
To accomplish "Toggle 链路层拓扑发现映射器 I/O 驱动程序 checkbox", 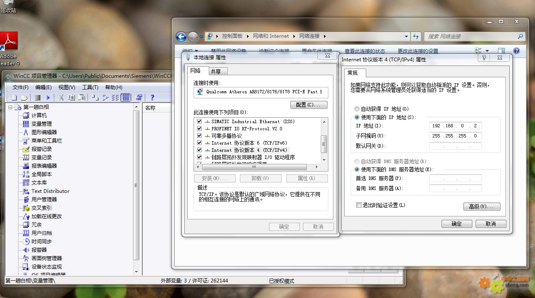I will tap(200, 157).
